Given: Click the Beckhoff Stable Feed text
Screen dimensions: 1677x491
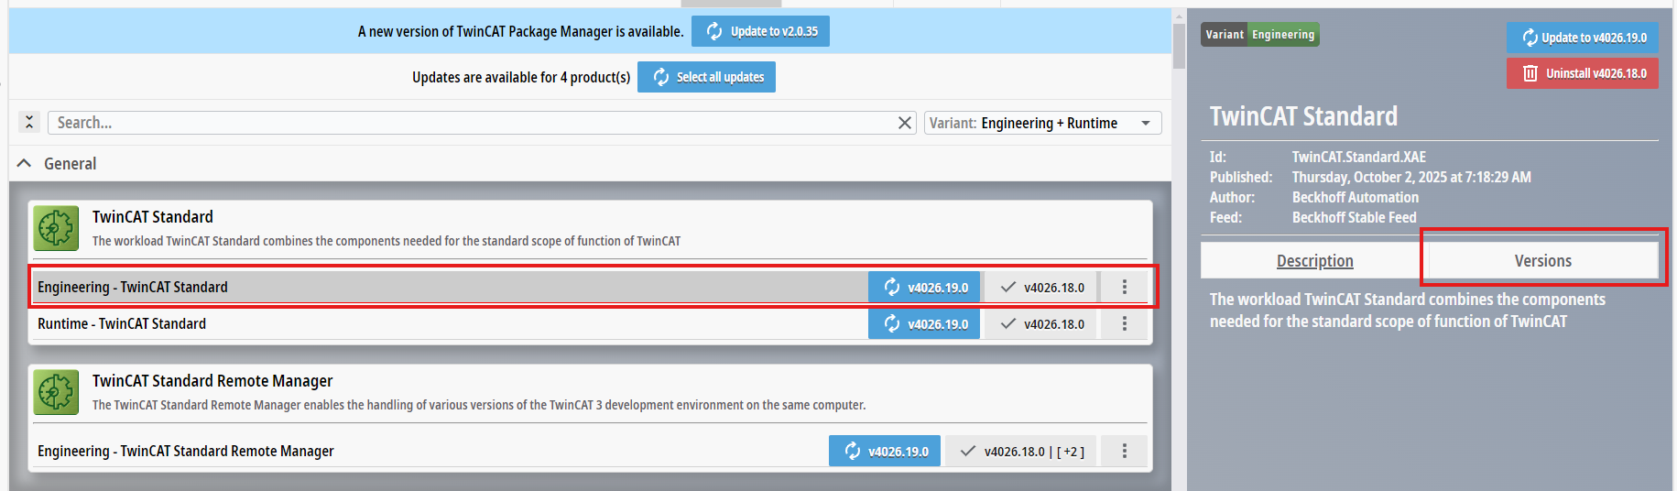Looking at the screenshot, I should click(1354, 217).
